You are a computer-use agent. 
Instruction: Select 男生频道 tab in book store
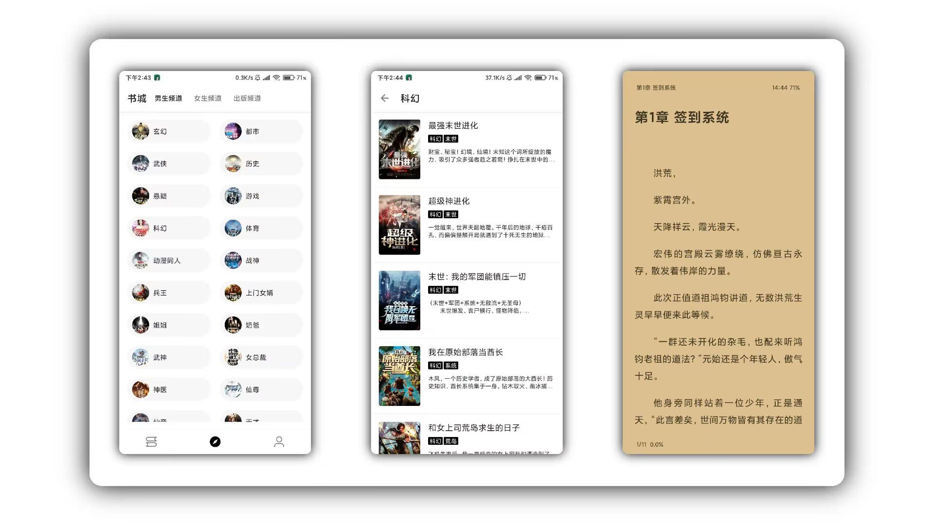[168, 98]
